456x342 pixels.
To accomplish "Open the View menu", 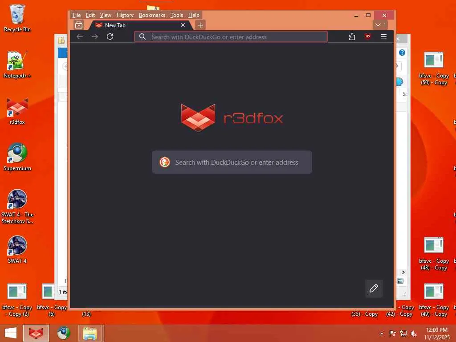I will [106, 15].
